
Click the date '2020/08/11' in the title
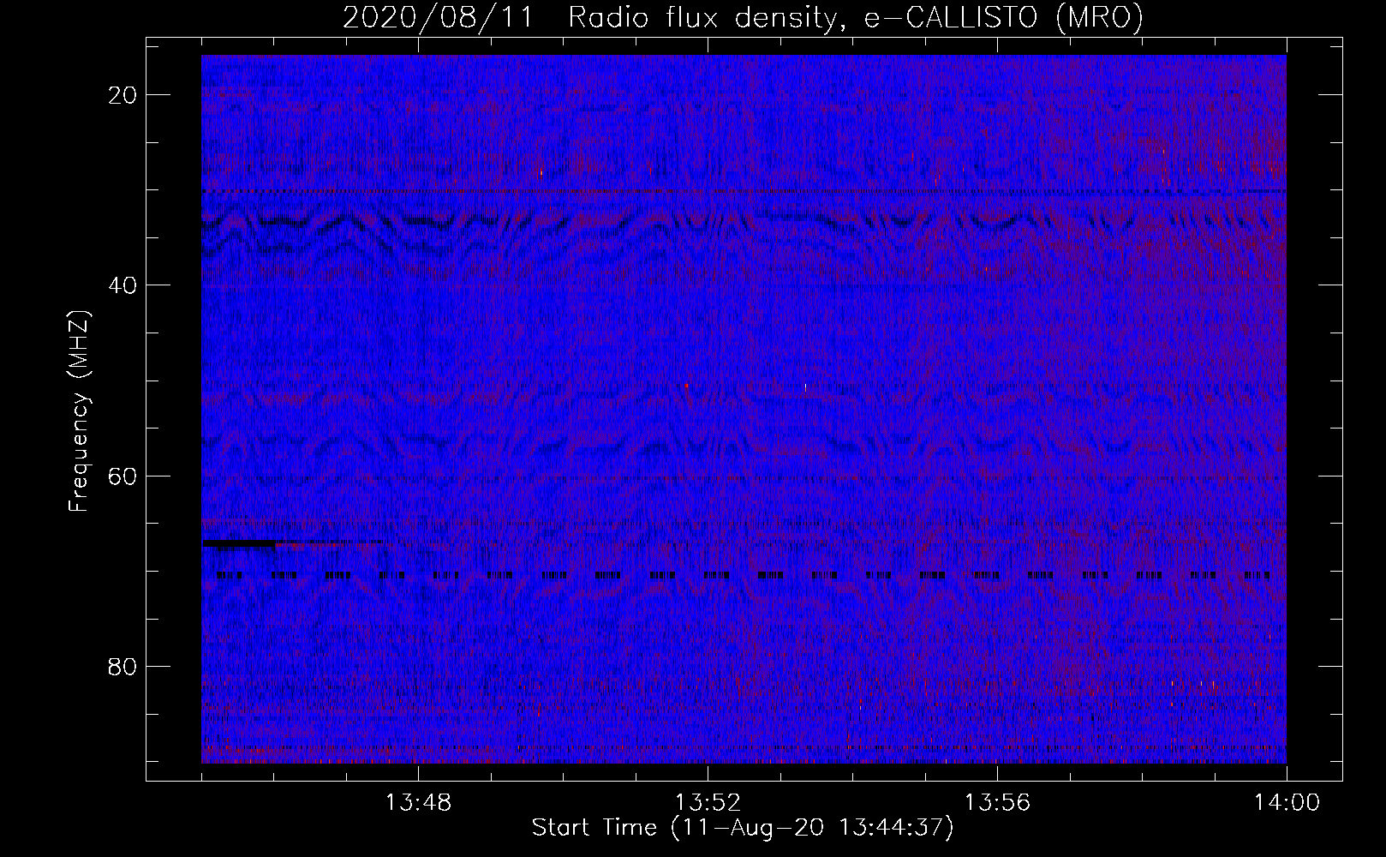point(437,18)
